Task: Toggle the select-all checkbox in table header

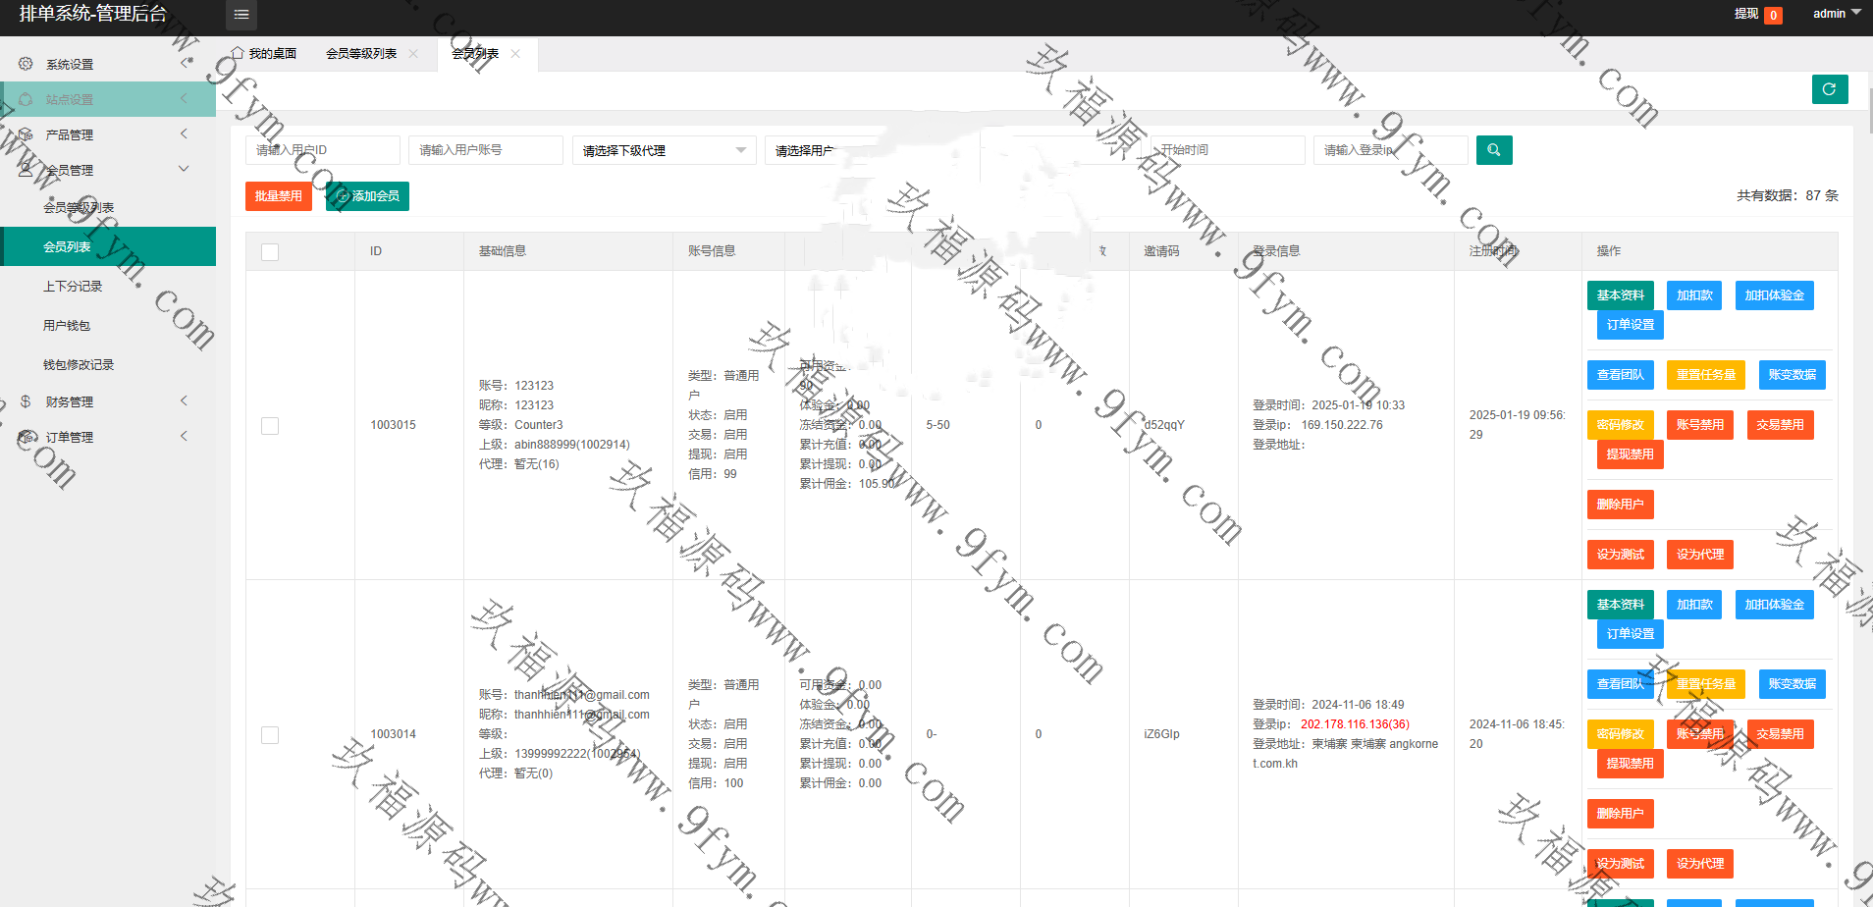Action: (270, 252)
